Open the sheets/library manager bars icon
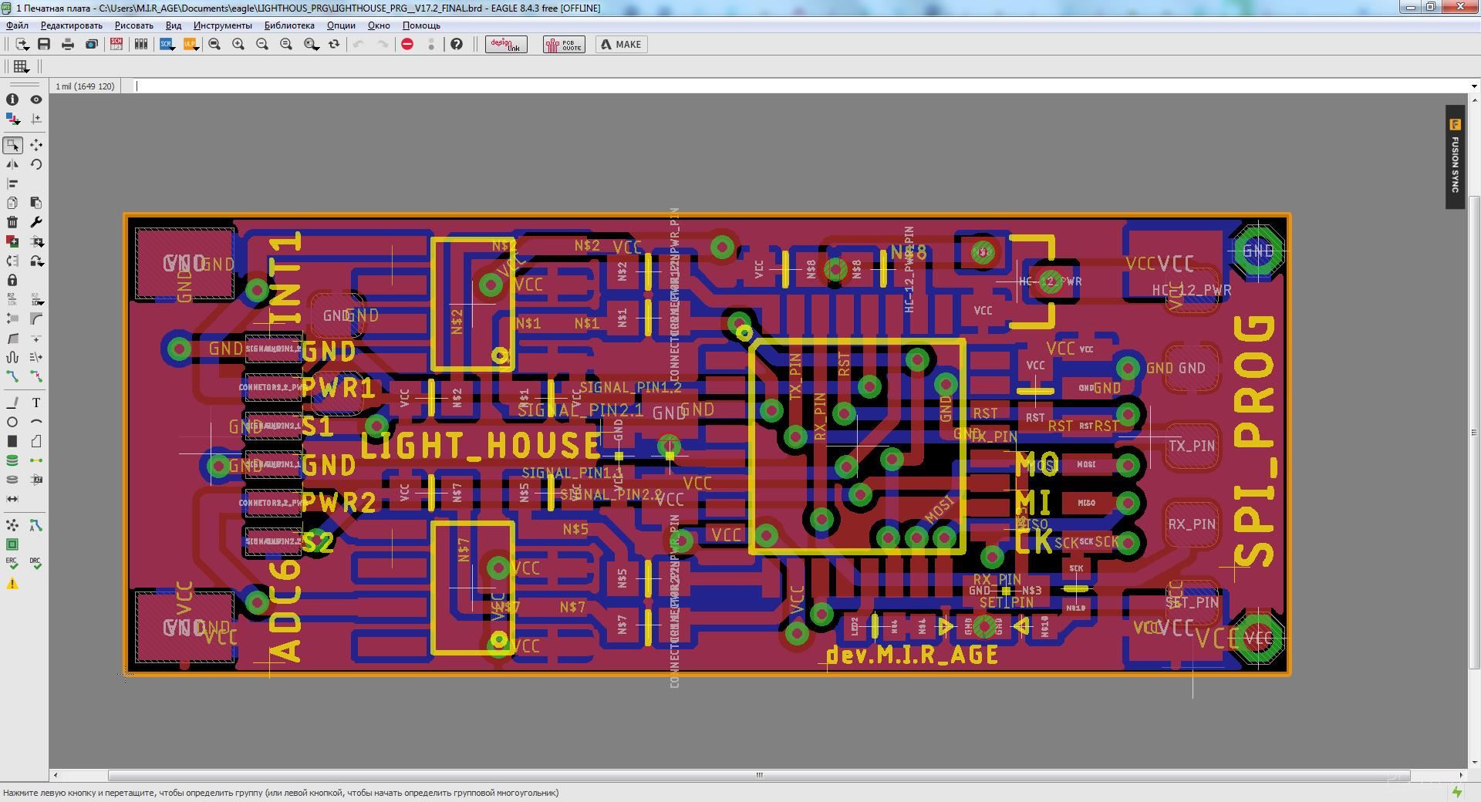This screenshot has height=802, width=1481. coord(140,45)
